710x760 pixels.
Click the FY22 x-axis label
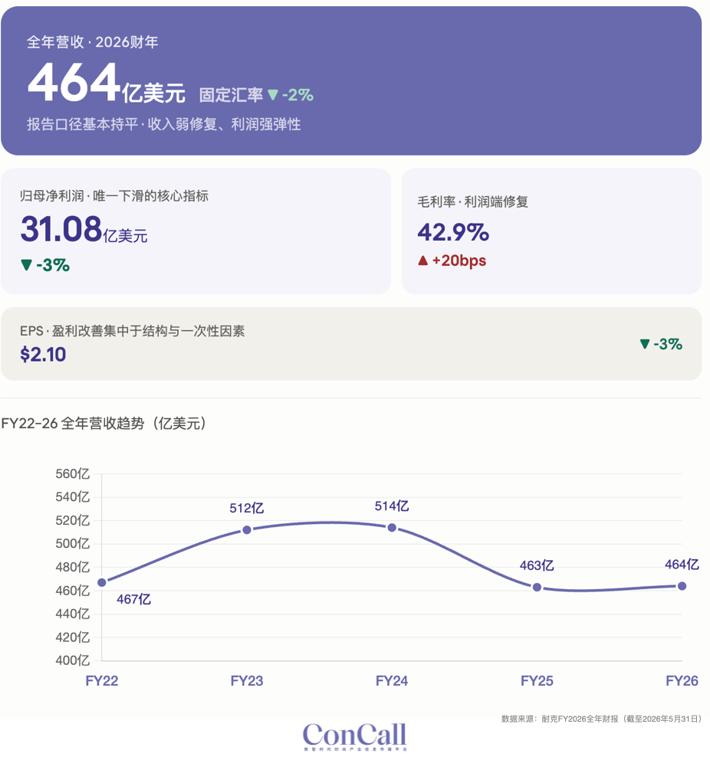[x=102, y=681]
